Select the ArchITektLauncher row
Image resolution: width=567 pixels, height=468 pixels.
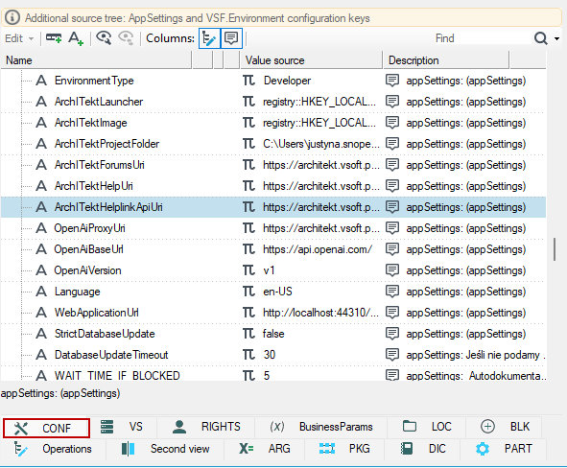(x=273, y=102)
